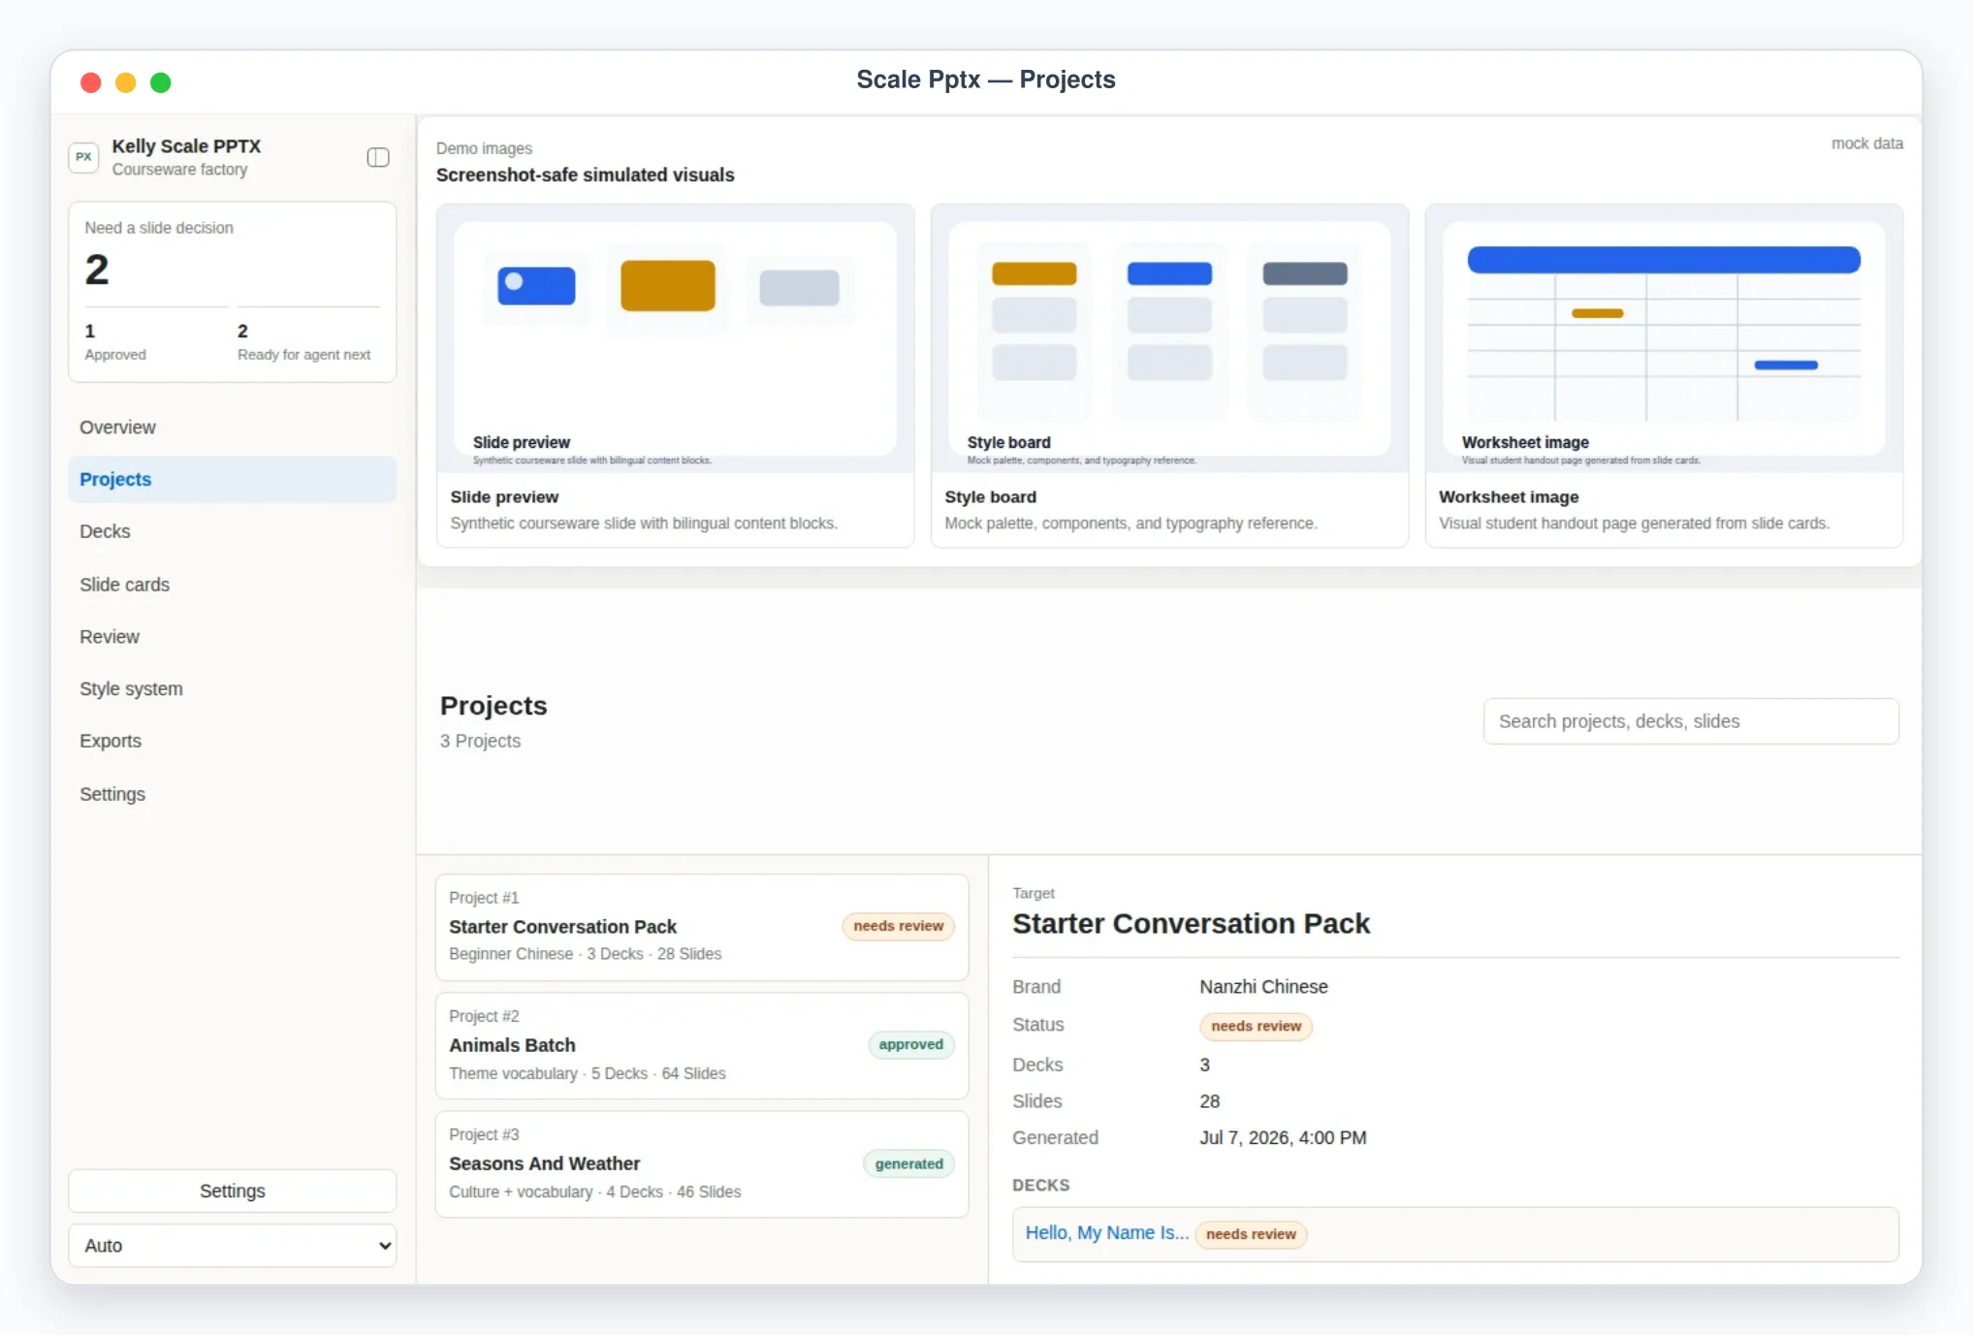Open the Hello, My Name Is... deck link
The width and height of the screenshot is (1973, 1335).
tap(1106, 1233)
